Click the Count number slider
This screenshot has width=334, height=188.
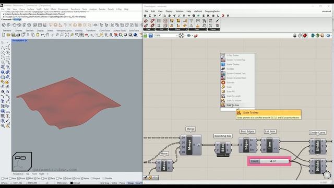[269, 161]
